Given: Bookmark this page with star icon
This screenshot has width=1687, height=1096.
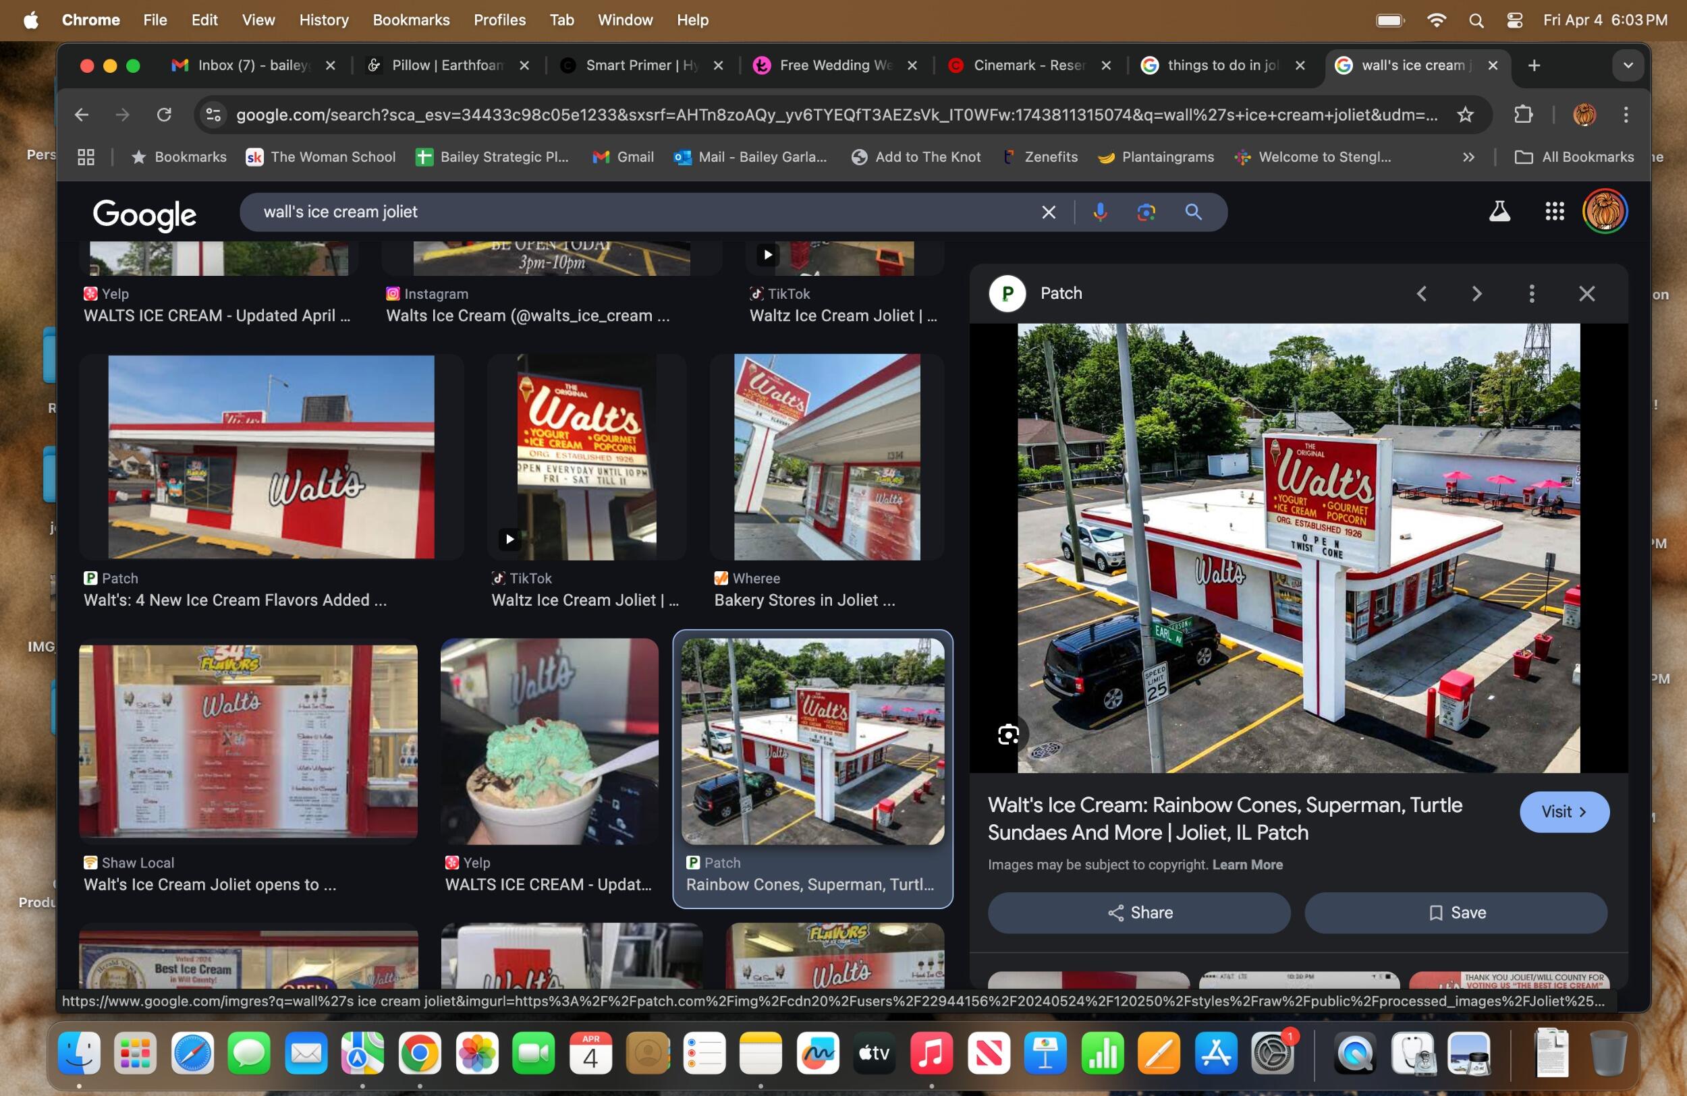Looking at the screenshot, I should (1465, 114).
